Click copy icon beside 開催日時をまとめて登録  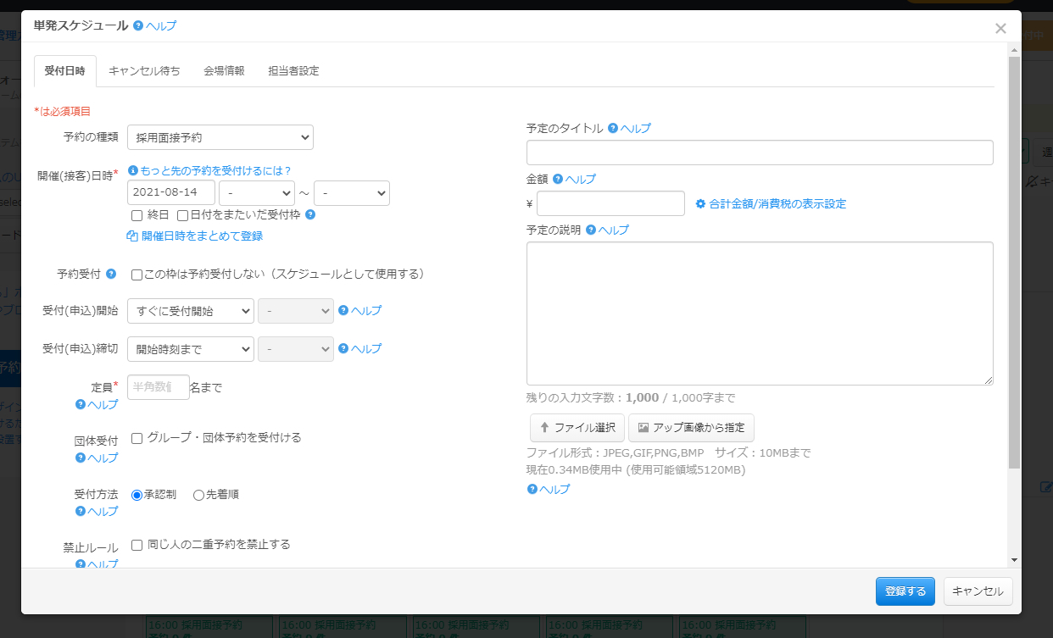[132, 236]
